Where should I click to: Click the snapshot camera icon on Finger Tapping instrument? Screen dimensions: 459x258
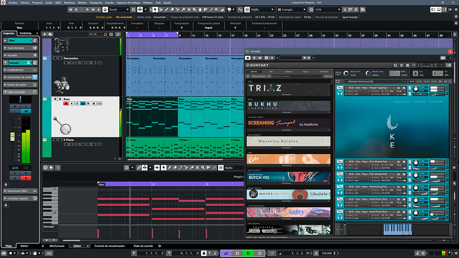pyautogui.click(x=398, y=88)
